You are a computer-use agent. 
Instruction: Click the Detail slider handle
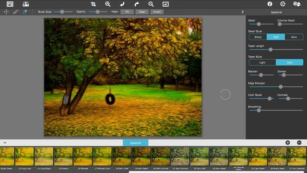coord(259,24)
